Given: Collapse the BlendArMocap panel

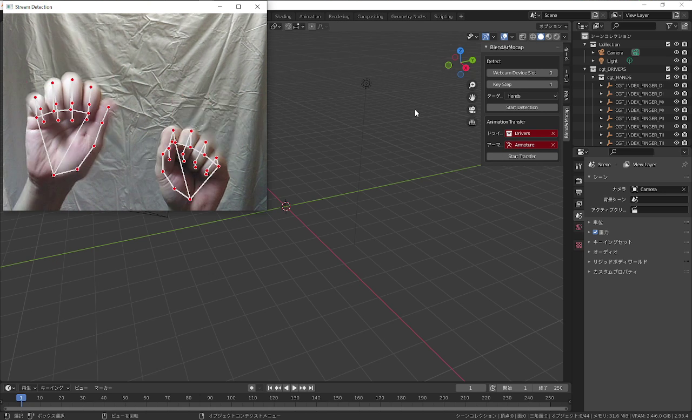Looking at the screenshot, I should pyautogui.click(x=486, y=48).
